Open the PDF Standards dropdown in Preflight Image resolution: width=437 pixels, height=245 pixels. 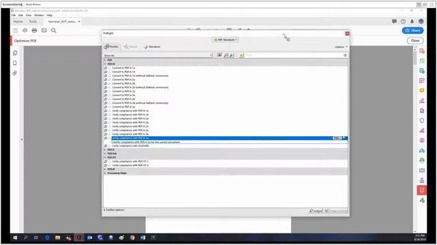click(225, 39)
